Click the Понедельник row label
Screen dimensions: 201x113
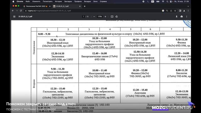click(x=34, y=47)
